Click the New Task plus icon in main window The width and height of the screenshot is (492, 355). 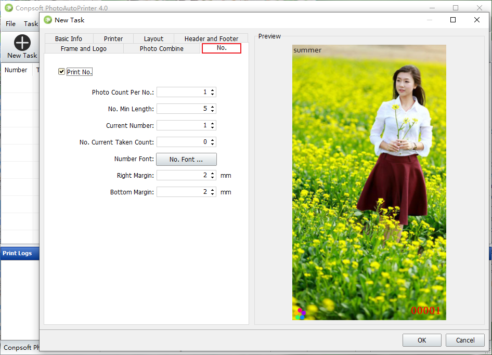click(22, 42)
